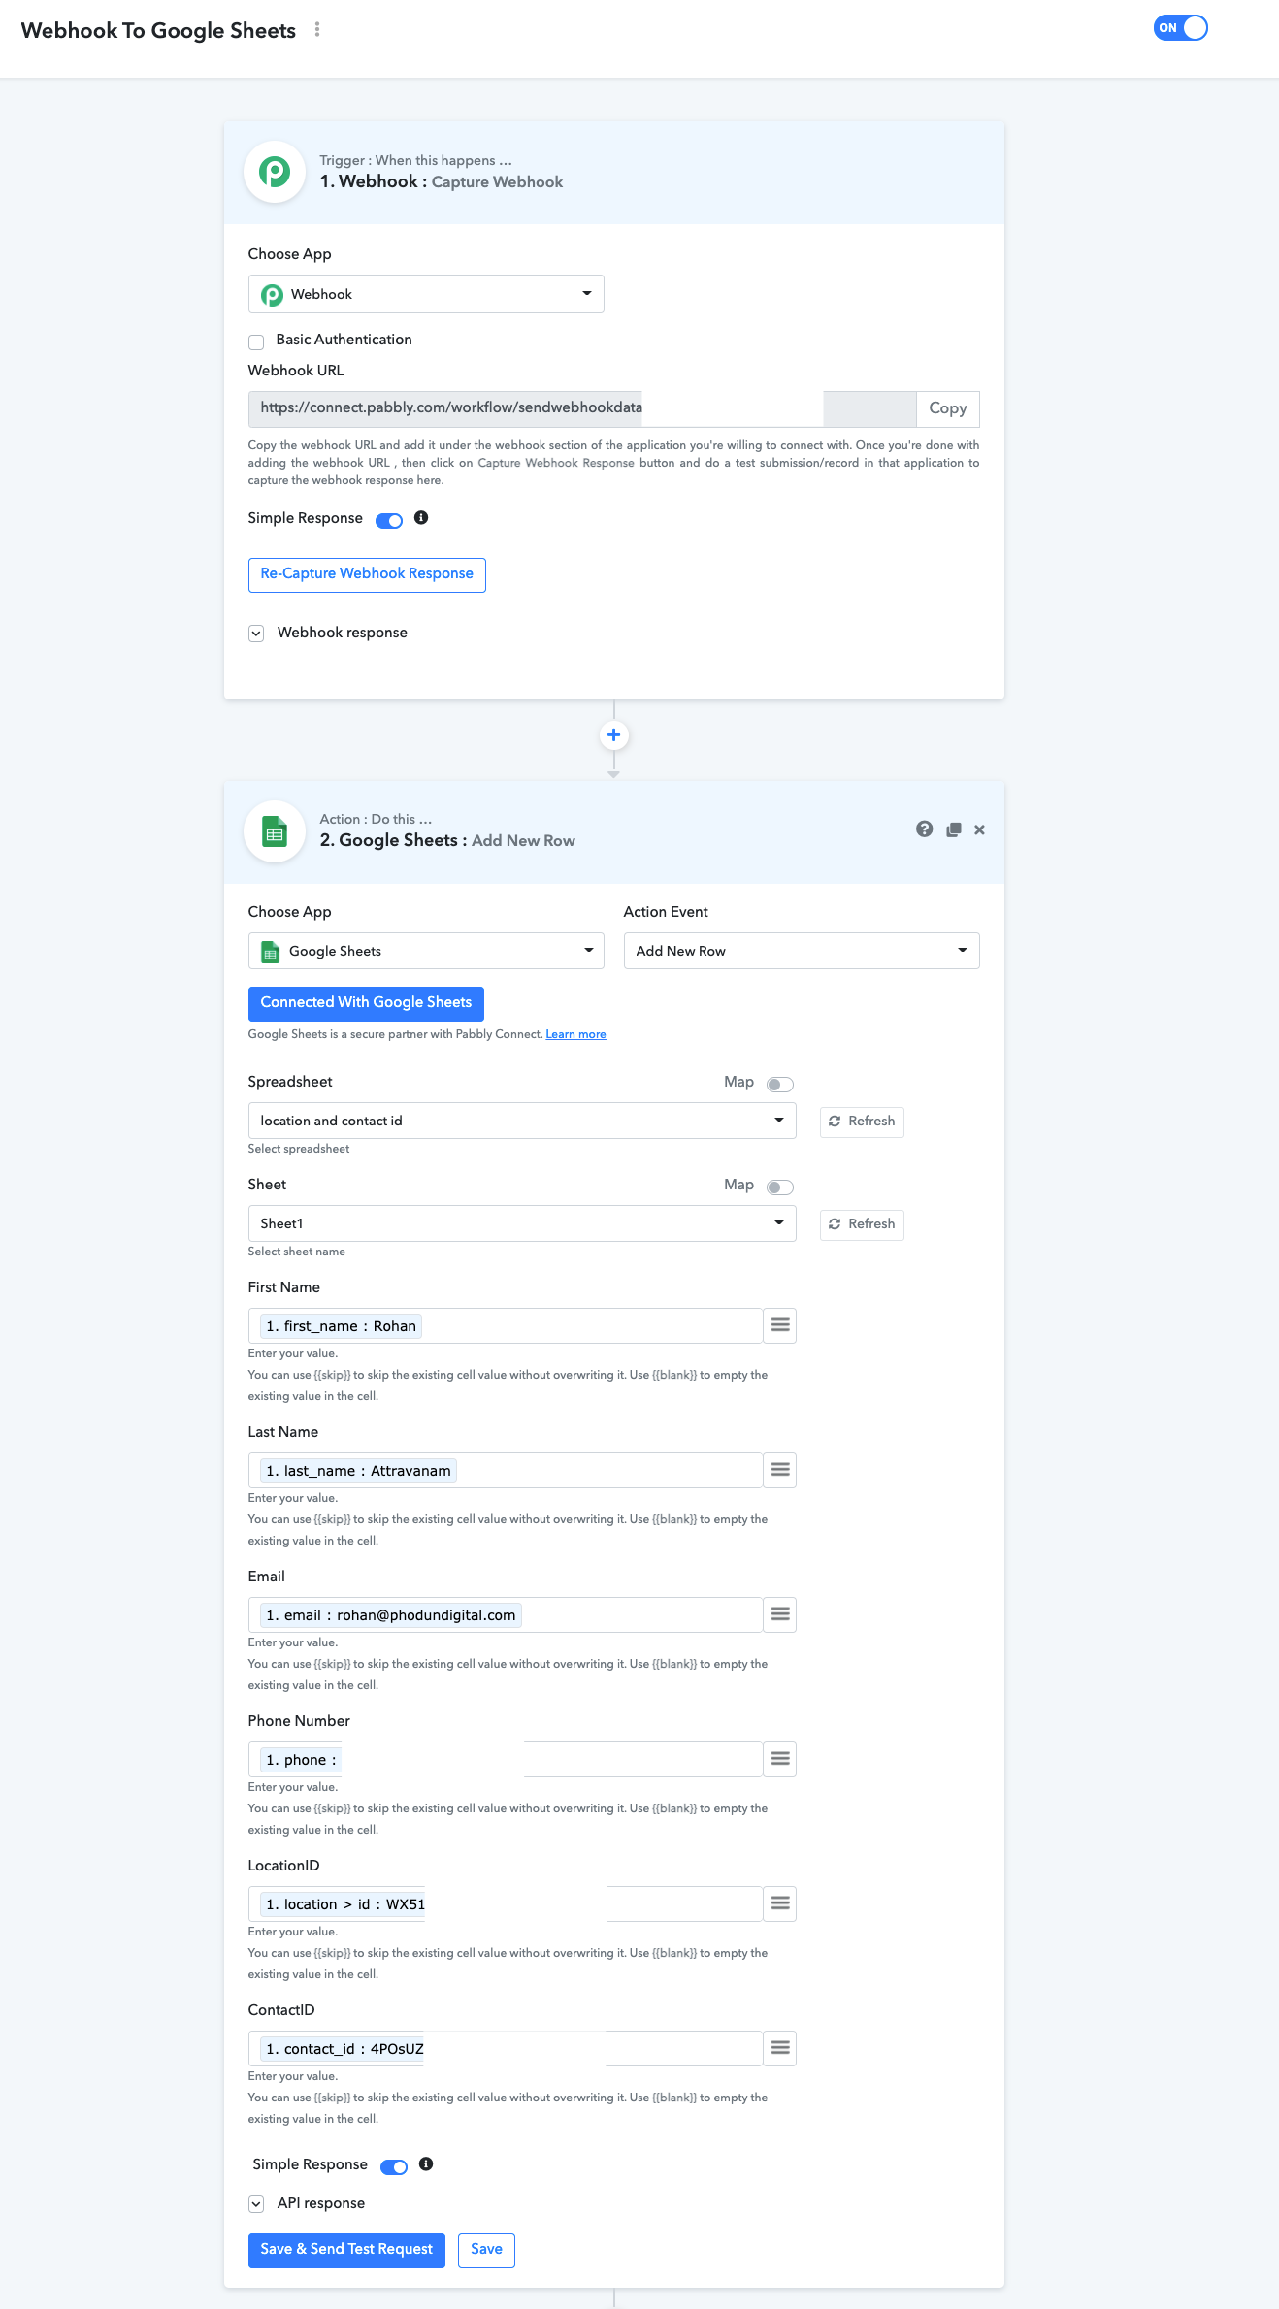This screenshot has height=2309, width=1279.
Task: Open mapping menu for Last Name
Action: click(x=780, y=1470)
